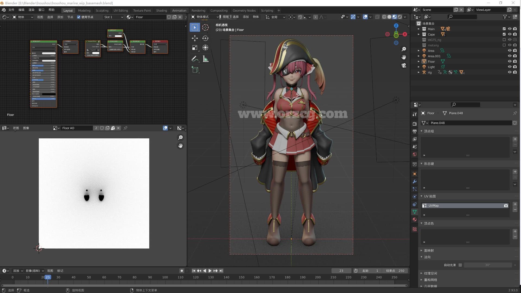Open the File (文件) menu
Viewport: 521px width, 293px height.
pos(11,10)
